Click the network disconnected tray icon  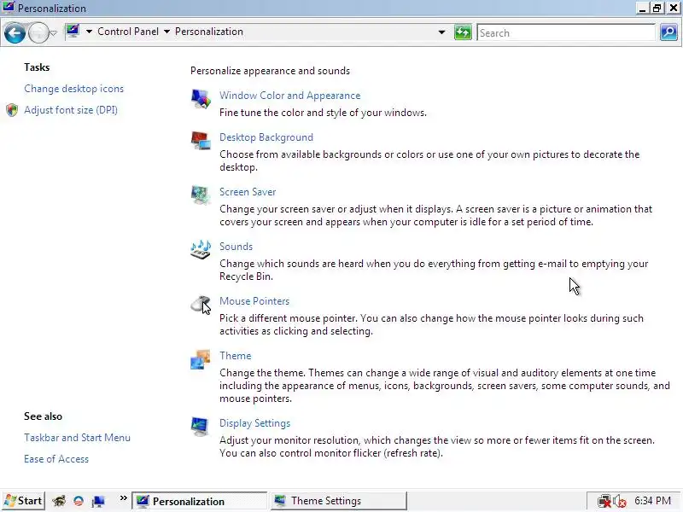coord(604,502)
